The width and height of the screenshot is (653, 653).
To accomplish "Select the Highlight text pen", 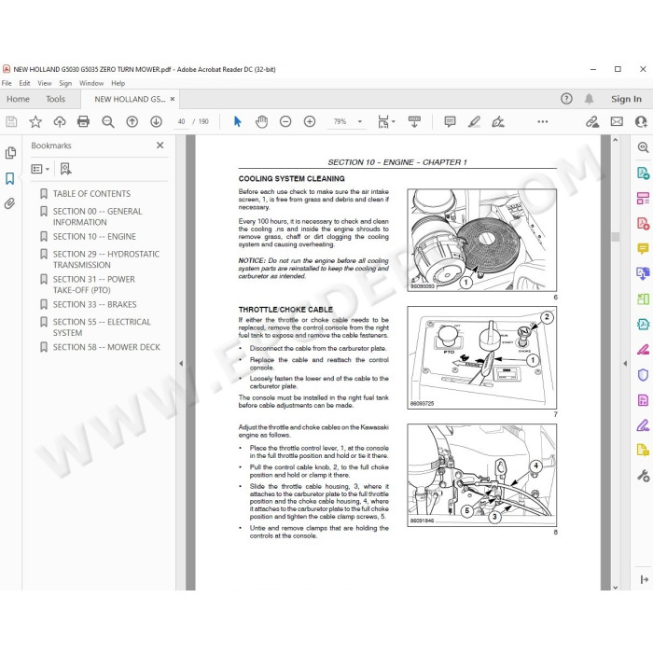I will [x=474, y=121].
